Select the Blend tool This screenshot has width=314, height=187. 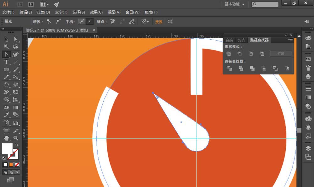coord(16,115)
